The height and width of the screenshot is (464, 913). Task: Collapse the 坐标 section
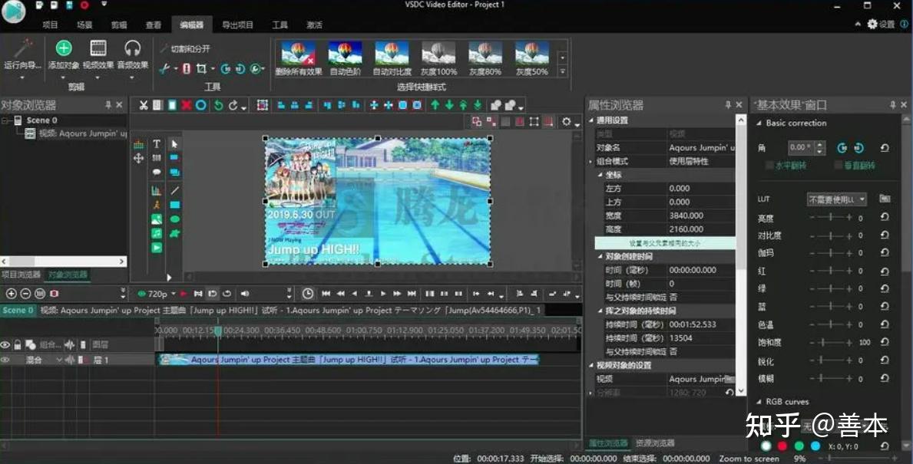(x=600, y=174)
